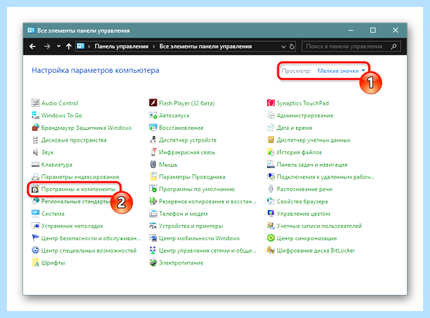Open the Мелкие значки view dropdown
The height and width of the screenshot is (318, 430).
coord(341,71)
